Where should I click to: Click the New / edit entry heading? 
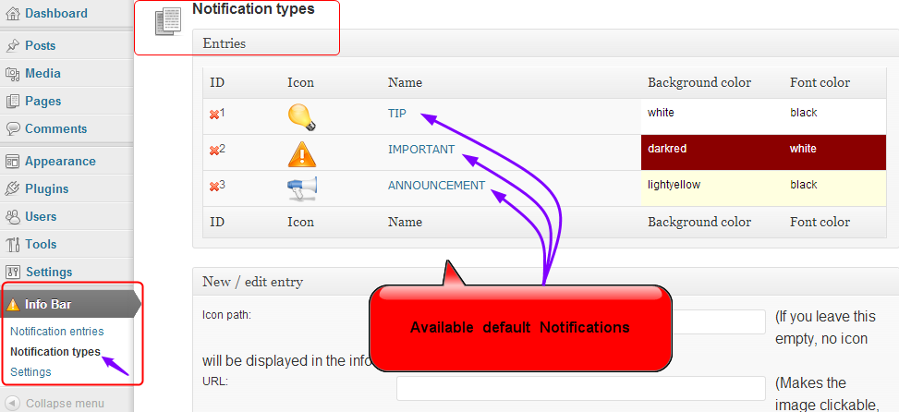(x=253, y=282)
